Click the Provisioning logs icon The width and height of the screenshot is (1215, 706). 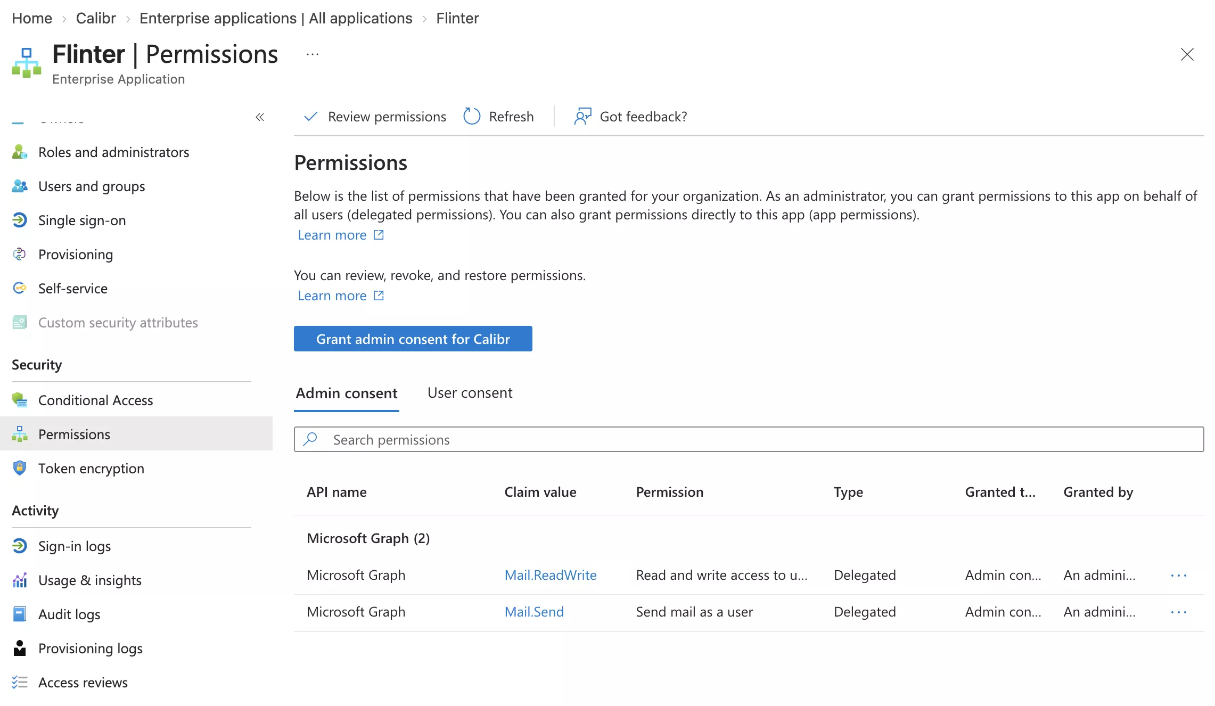tap(20, 648)
